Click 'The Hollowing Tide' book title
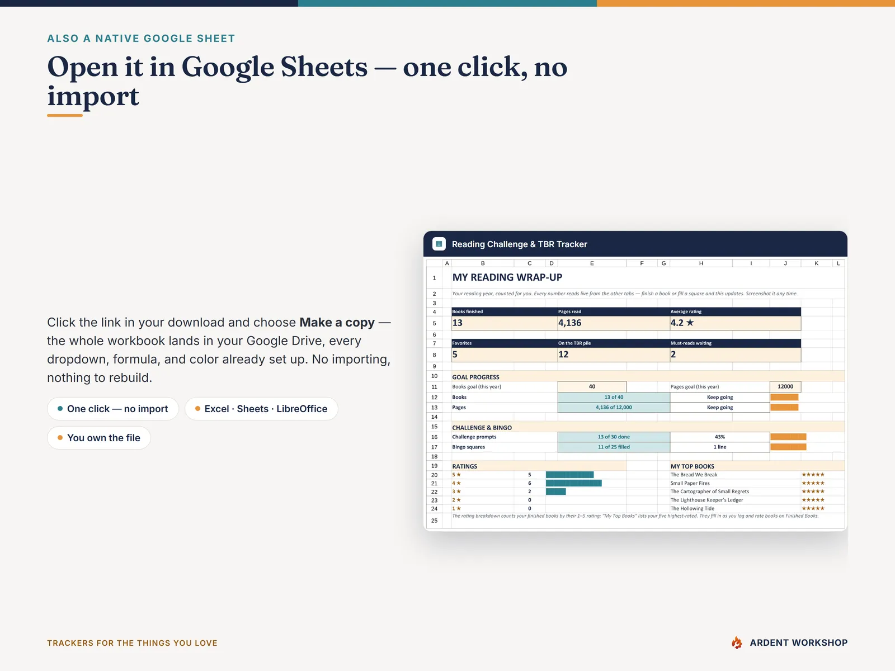The height and width of the screenshot is (671, 895). click(x=692, y=508)
